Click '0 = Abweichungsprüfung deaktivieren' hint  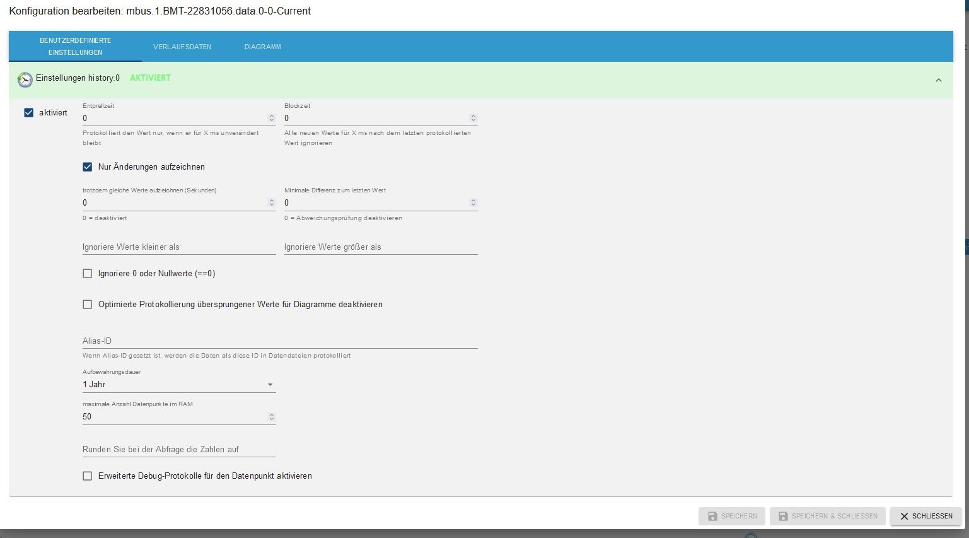(343, 218)
